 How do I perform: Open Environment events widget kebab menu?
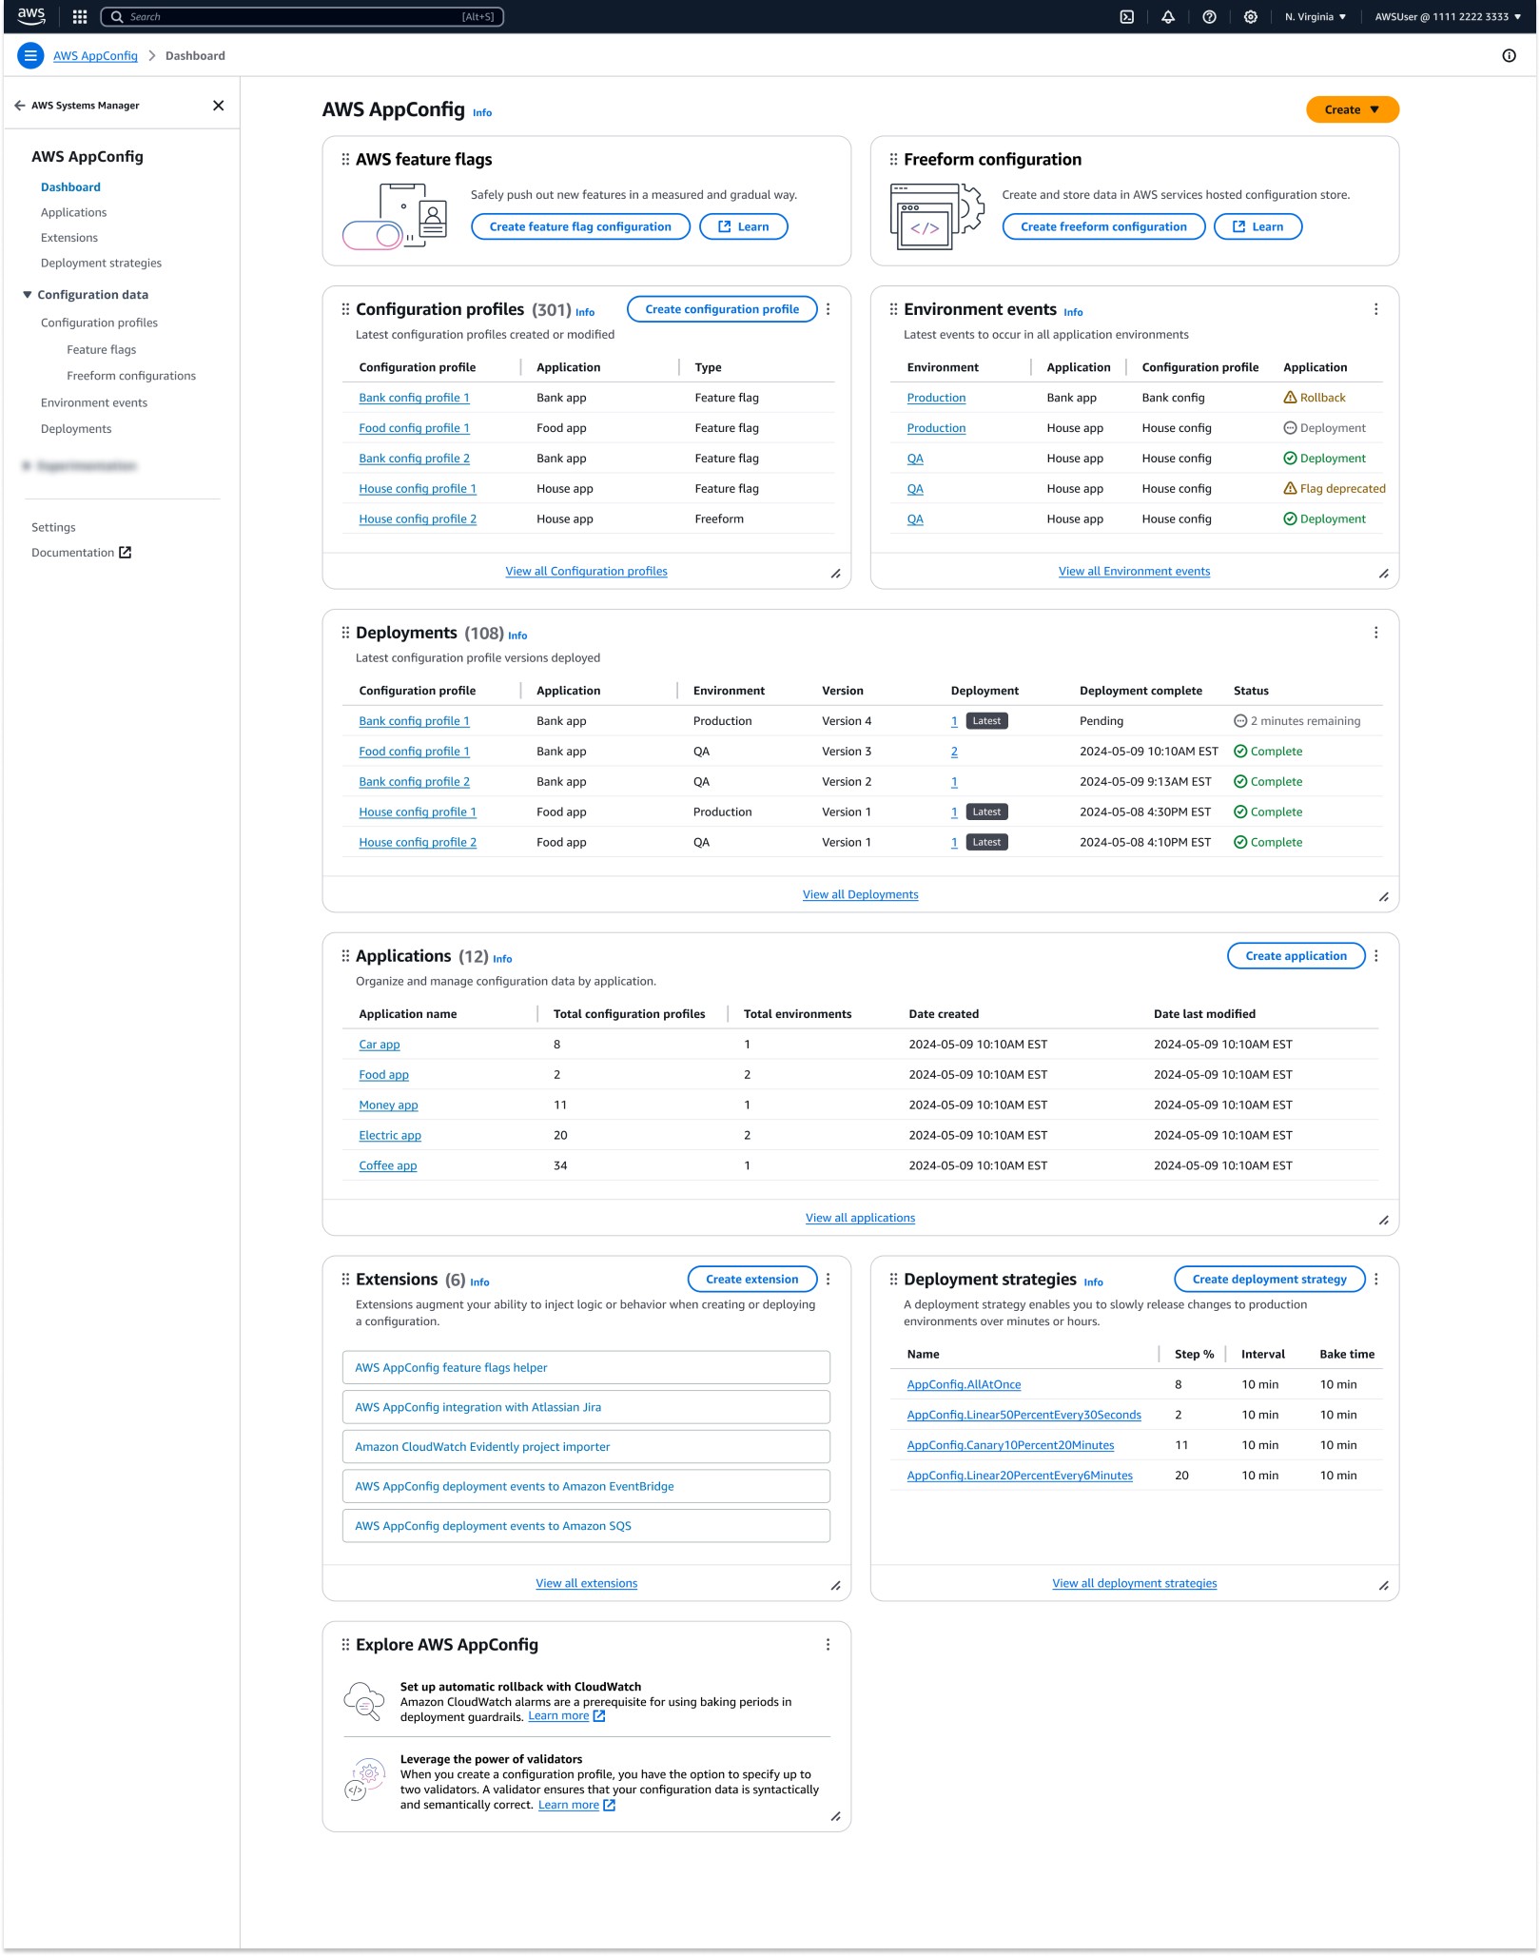pos(1375,309)
